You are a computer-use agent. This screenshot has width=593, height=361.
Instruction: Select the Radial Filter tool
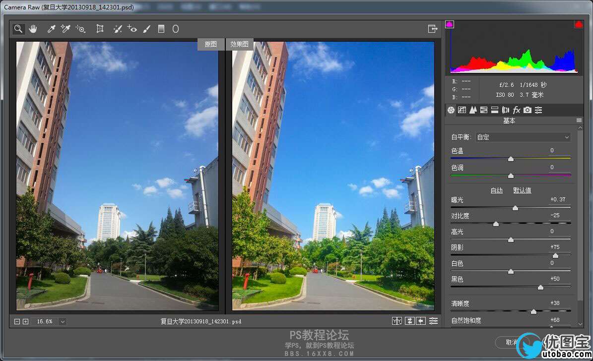click(176, 29)
